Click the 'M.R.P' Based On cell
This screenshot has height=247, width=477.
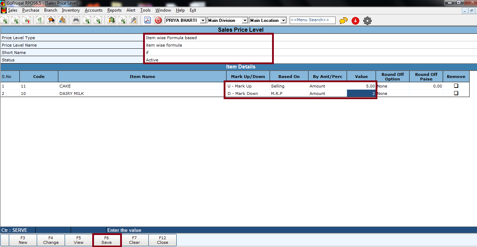(x=289, y=94)
